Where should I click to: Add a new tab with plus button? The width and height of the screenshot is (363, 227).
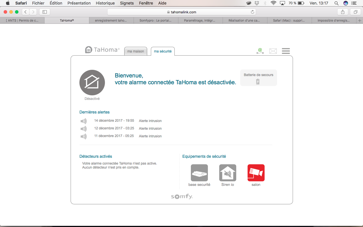(x=360, y=20)
